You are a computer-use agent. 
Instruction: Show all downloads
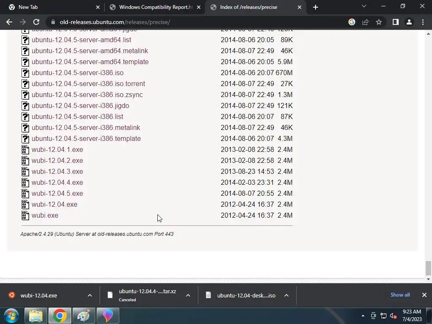click(x=400, y=295)
